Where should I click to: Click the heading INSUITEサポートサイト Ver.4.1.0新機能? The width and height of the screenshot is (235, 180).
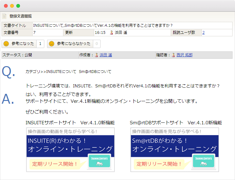coord(70,123)
